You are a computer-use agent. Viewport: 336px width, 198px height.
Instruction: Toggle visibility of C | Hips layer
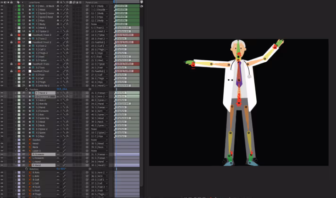(x=2, y=21)
